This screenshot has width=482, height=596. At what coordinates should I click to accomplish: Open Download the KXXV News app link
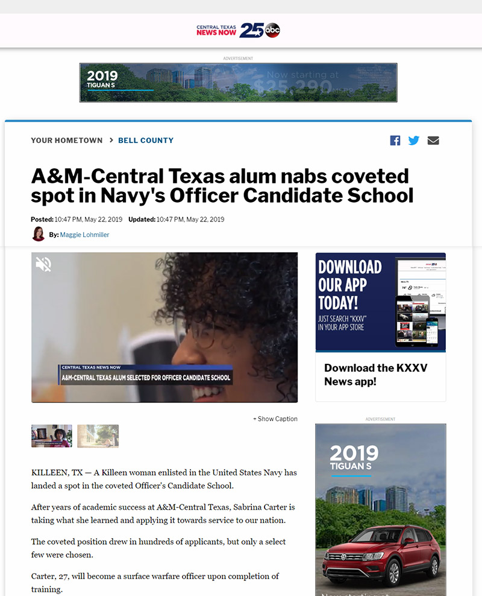(x=376, y=375)
